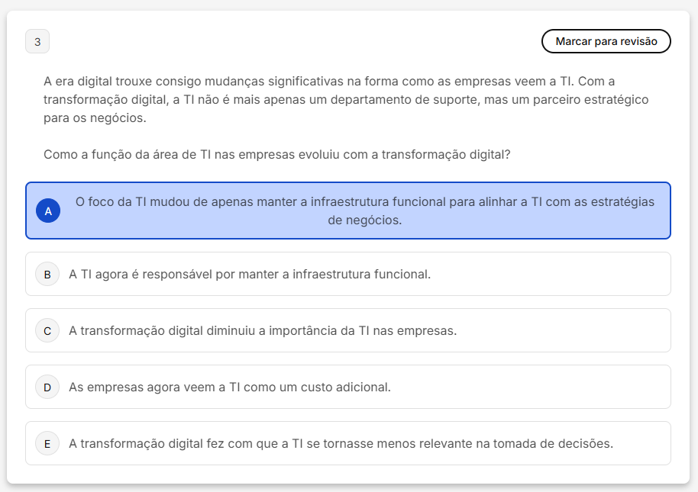
Task: Choose answer saying transformação diminuiu importância da TI
Action: click(262, 330)
